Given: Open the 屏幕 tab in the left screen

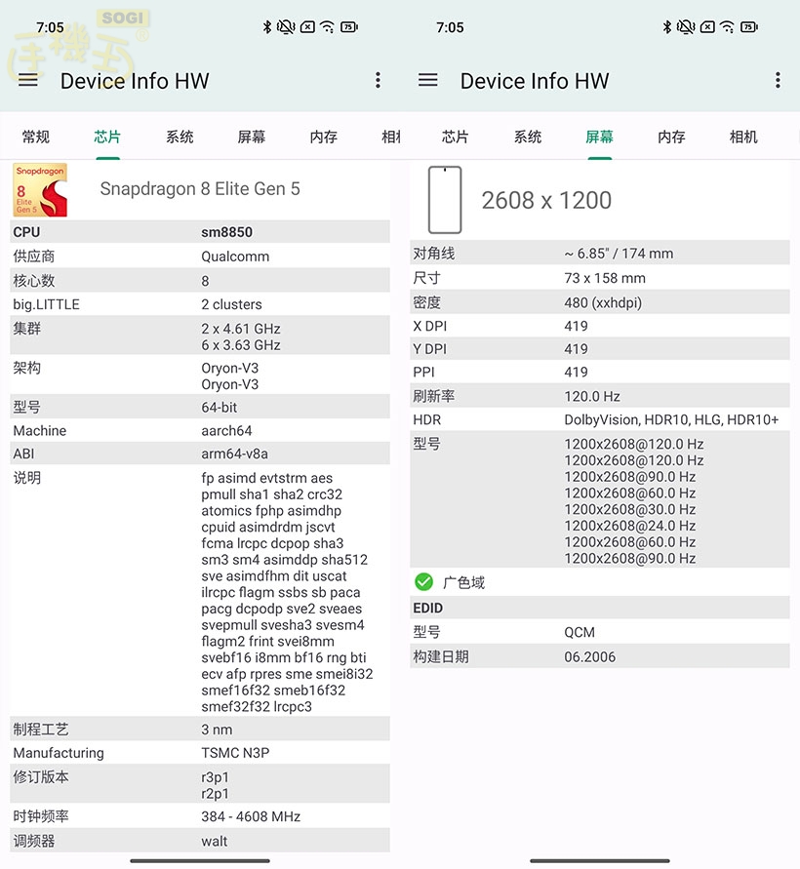Looking at the screenshot, I should (252, 137).
